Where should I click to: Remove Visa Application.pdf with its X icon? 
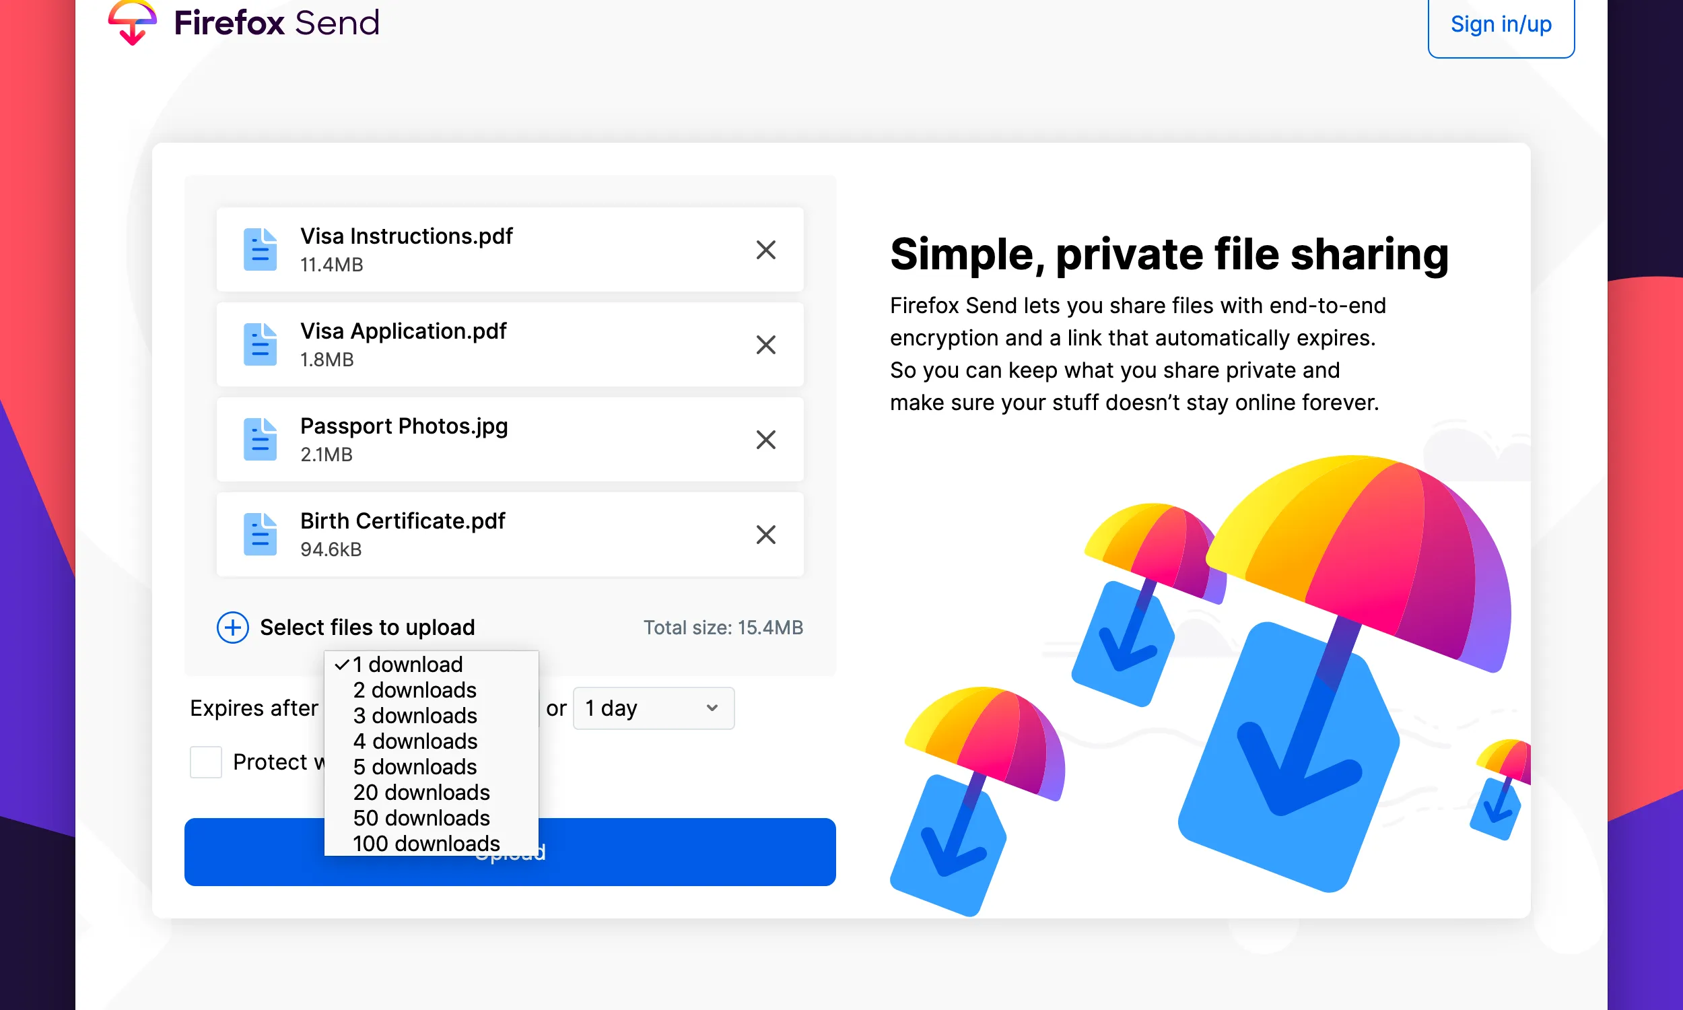[766, 345]
